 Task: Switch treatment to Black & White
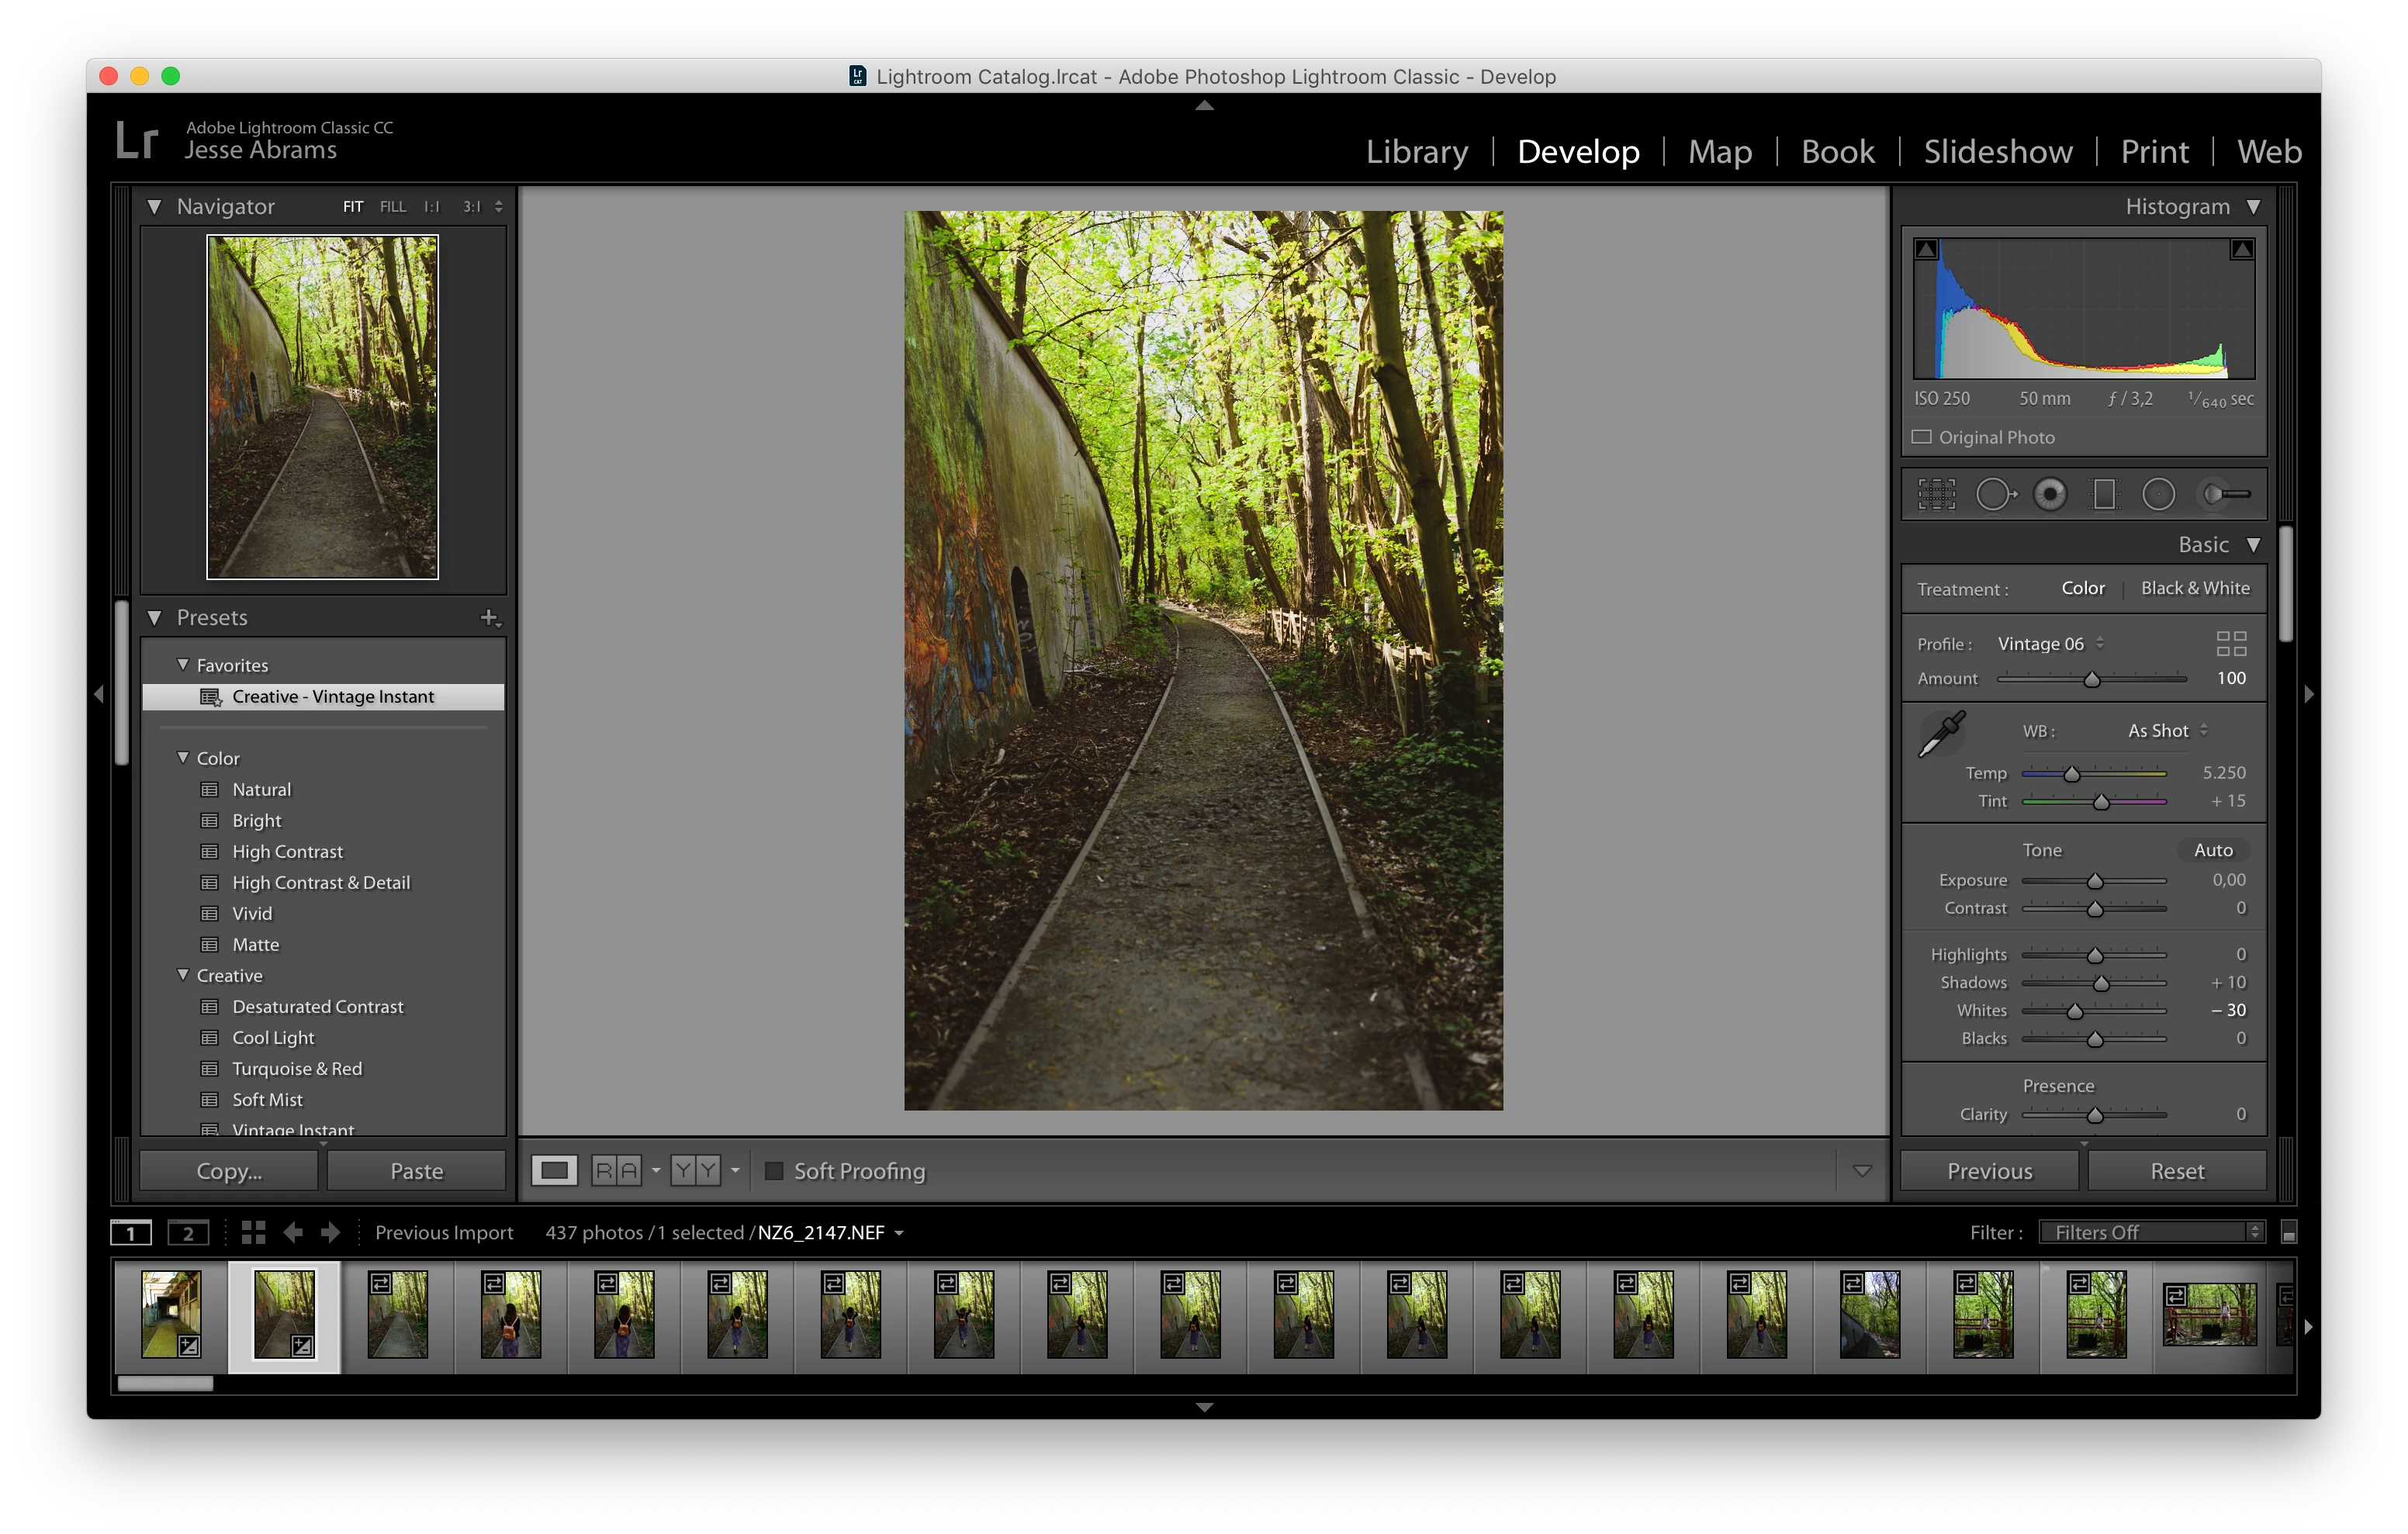(x=2195, y=588)
